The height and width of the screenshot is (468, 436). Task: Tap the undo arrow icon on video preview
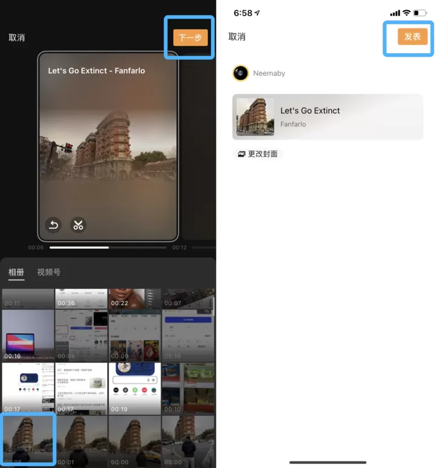tap(53, 225)
